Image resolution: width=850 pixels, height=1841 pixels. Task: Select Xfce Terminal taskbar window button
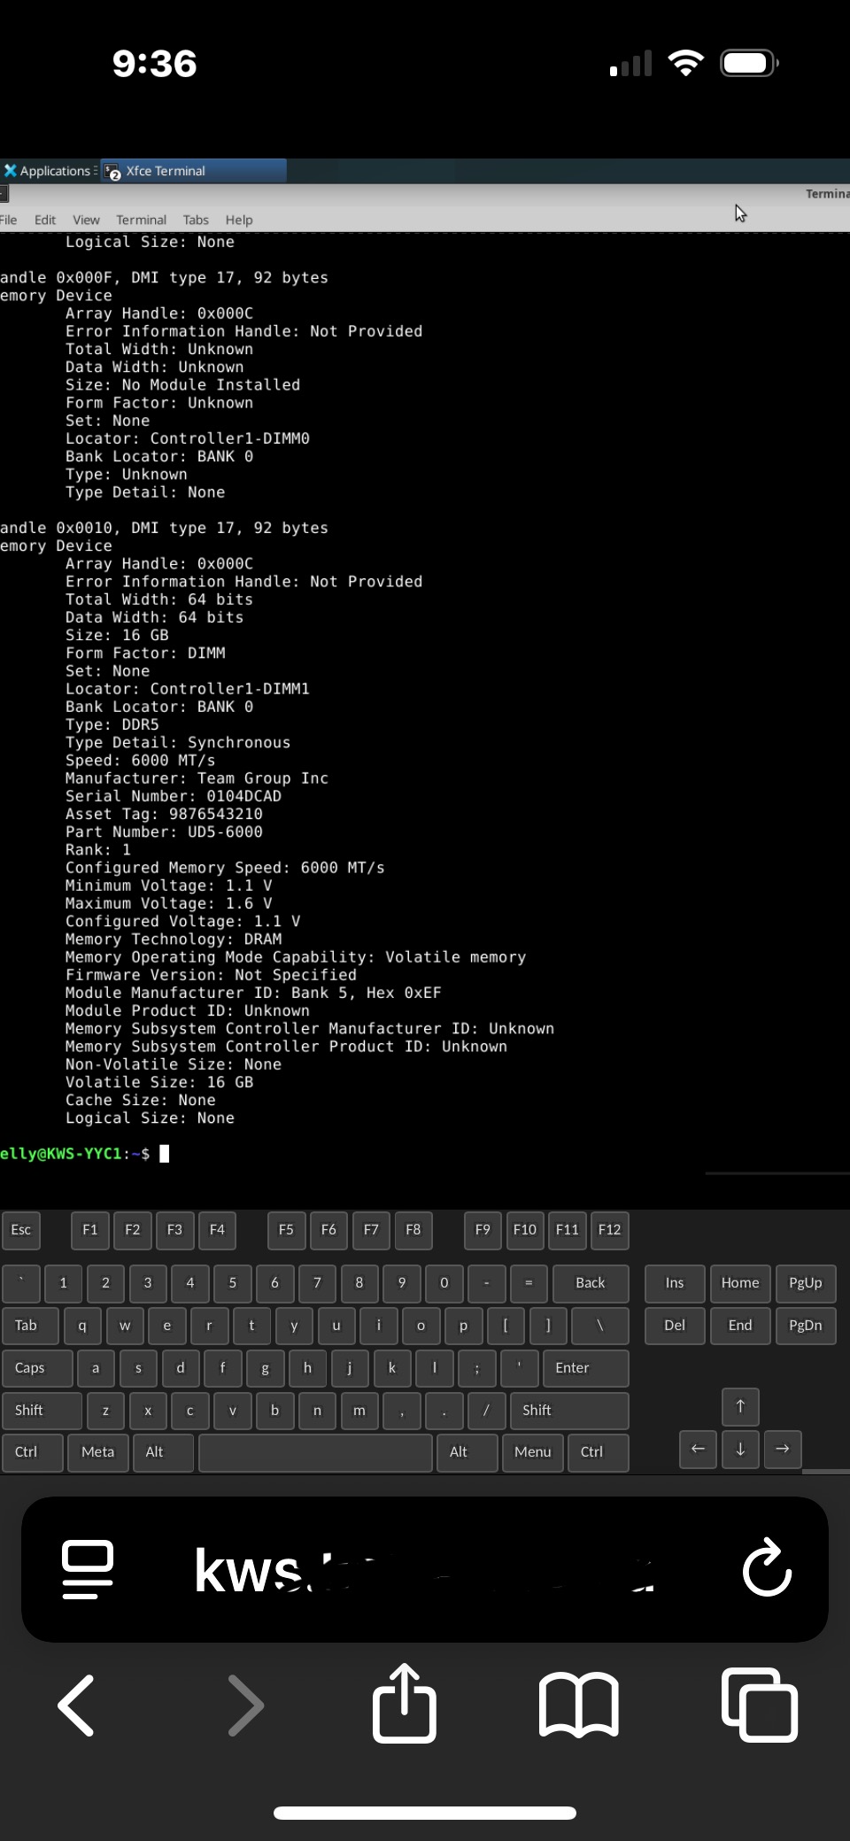(194, 171)
